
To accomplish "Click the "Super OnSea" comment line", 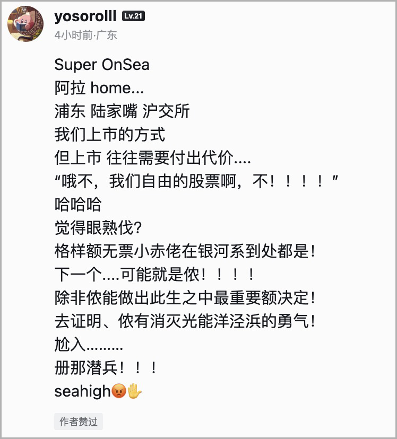I will point(102,65).
